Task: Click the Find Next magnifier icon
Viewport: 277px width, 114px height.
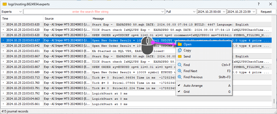Action: click(x=180, y=71)
